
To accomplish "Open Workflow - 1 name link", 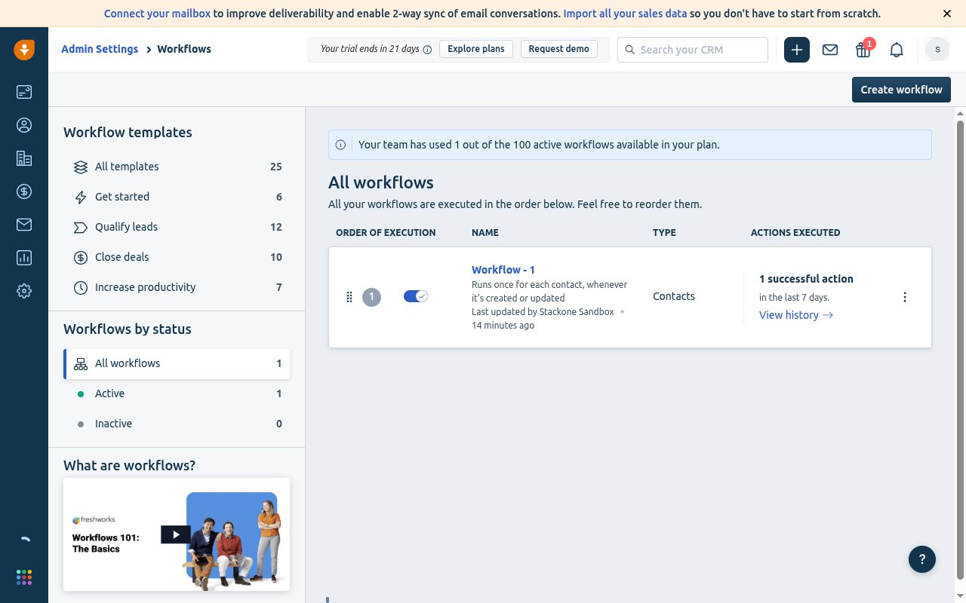I will tap(503, 270).
